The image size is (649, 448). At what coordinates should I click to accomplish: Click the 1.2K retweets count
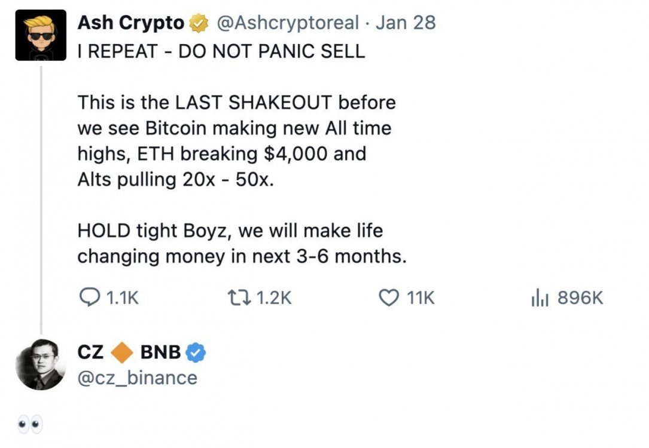(x=273, y=297)
